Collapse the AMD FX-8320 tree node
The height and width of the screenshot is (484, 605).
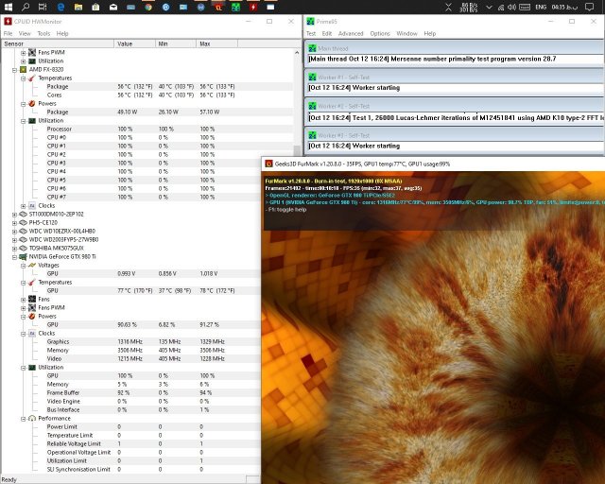coord(13,69)
